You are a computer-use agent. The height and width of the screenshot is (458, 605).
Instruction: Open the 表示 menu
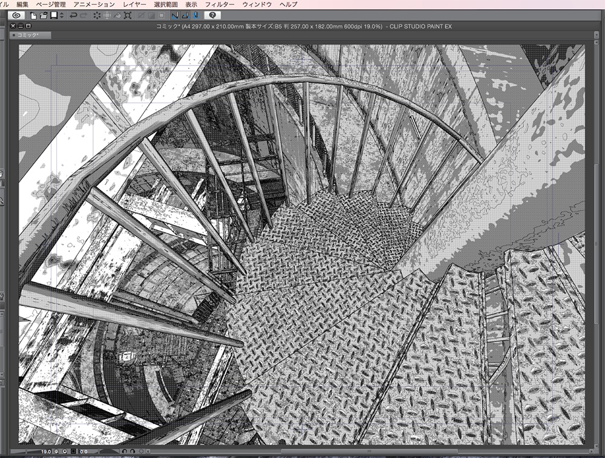tap(191, 4)
